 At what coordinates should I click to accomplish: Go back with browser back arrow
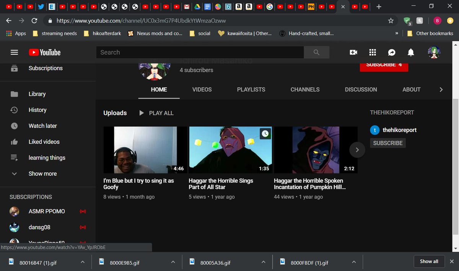9,21
